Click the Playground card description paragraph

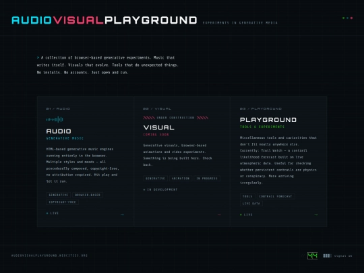coord(278,160)
